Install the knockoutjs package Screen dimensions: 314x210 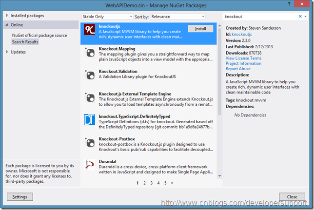200,29
